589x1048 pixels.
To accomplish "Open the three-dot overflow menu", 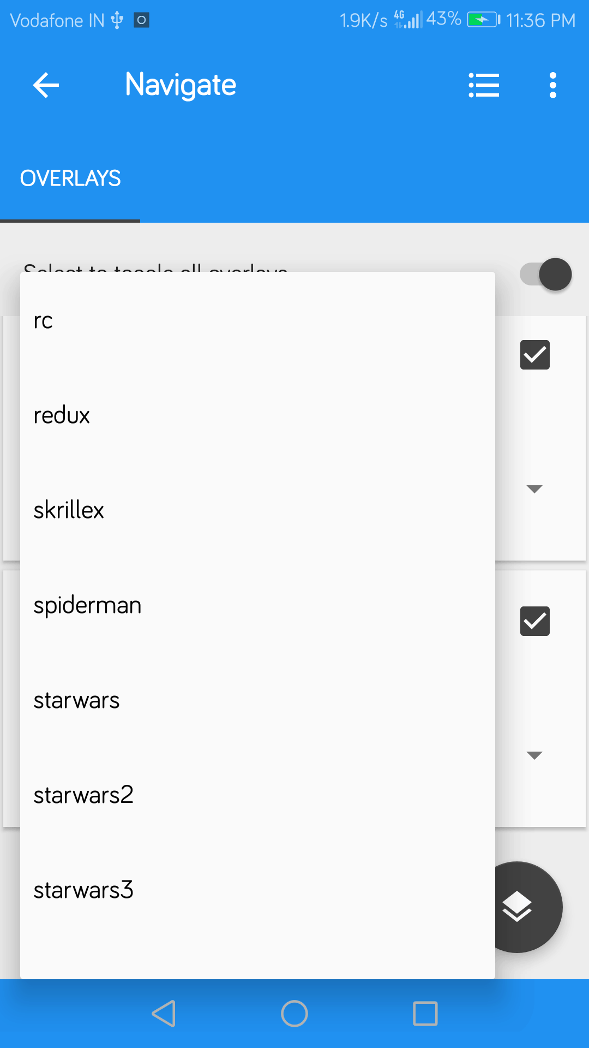I will point(553,85).
